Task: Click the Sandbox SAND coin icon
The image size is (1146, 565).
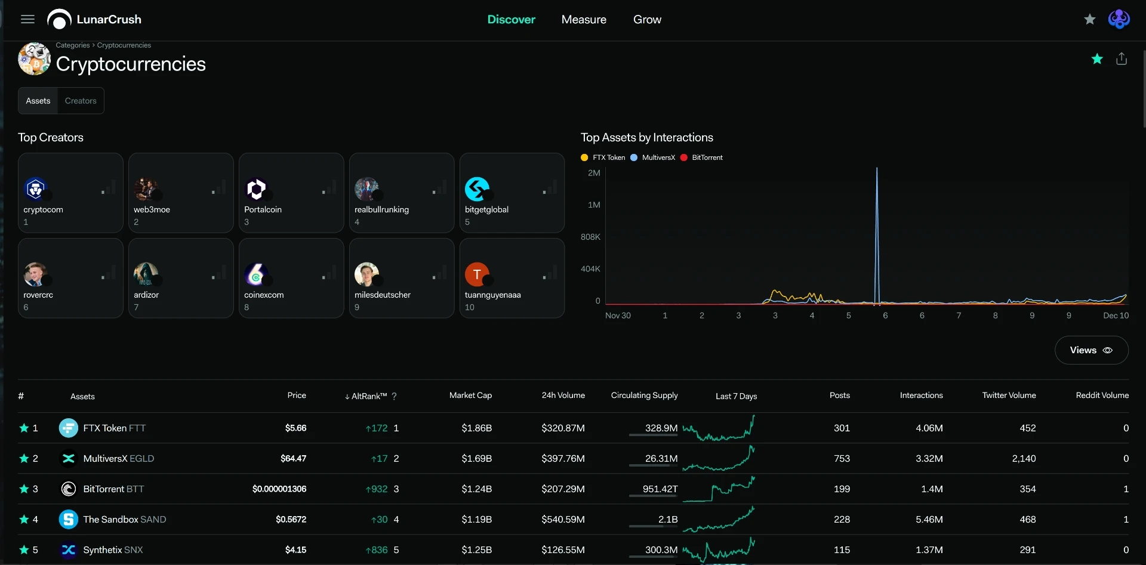Action: point(69,519)
